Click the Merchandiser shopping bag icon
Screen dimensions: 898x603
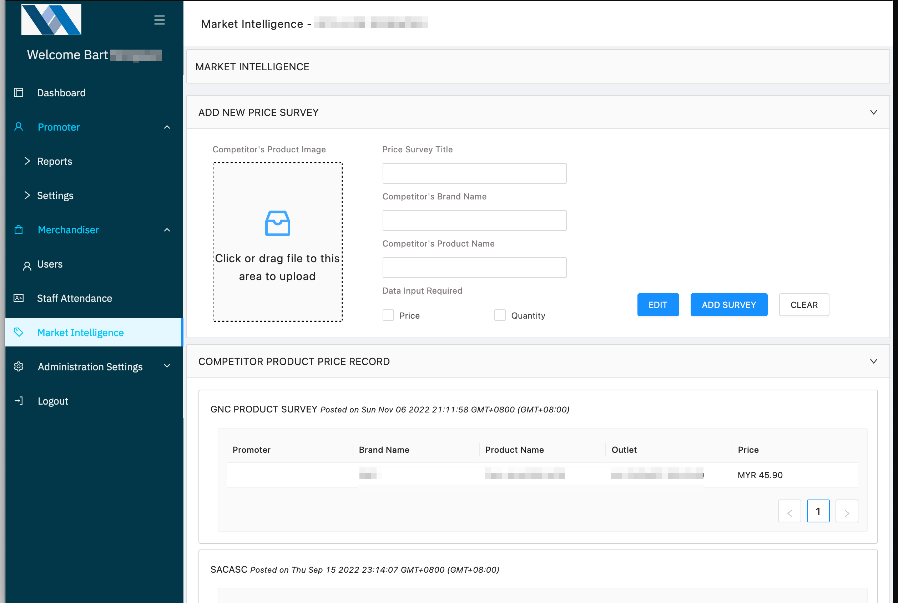pos(19,229)
